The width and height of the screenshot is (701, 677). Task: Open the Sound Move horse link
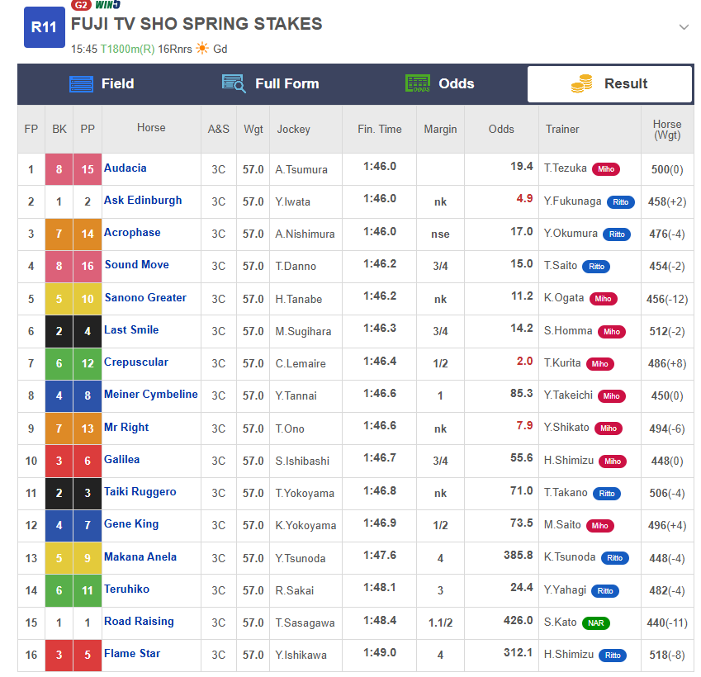click(137, 265)
